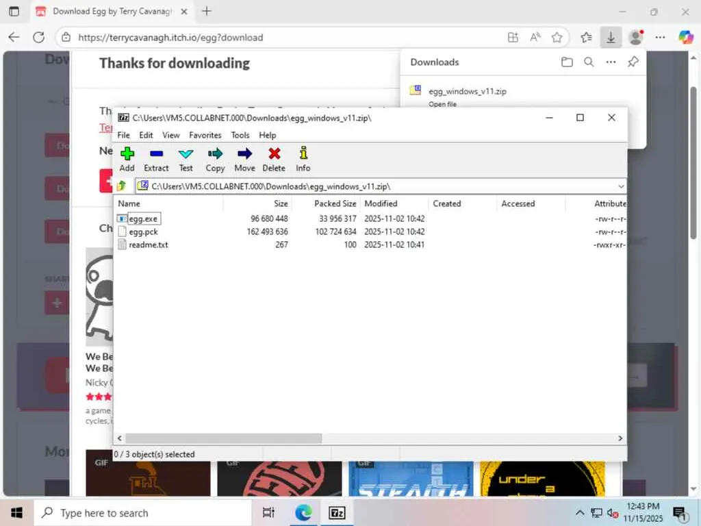Pin the Downloads panel
The image size is (701, 526).
(x=633, y=62)
